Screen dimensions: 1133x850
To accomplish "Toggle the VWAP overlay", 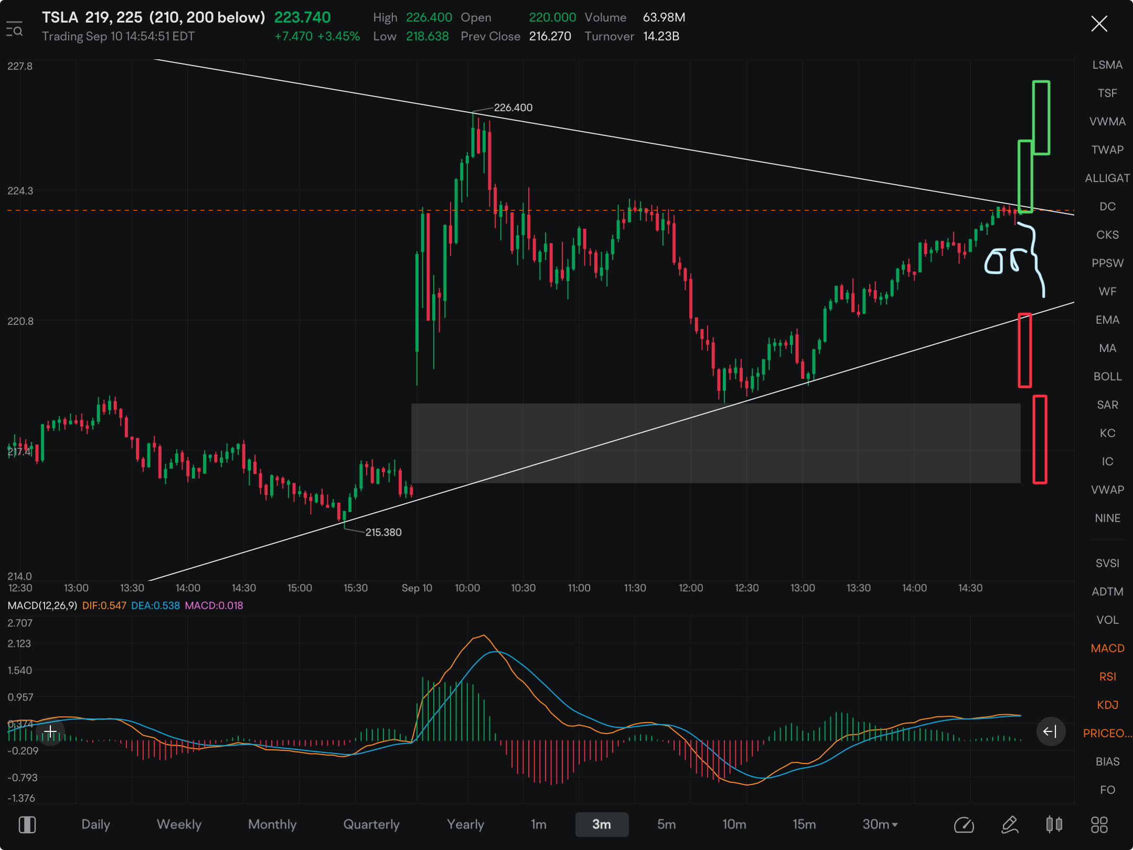I will (x=1107, y=490).
